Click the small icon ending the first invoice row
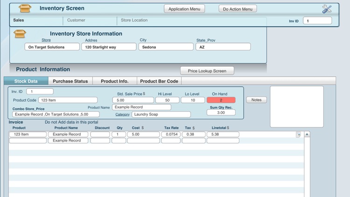The image size is (350, 197). click(298, 134)
